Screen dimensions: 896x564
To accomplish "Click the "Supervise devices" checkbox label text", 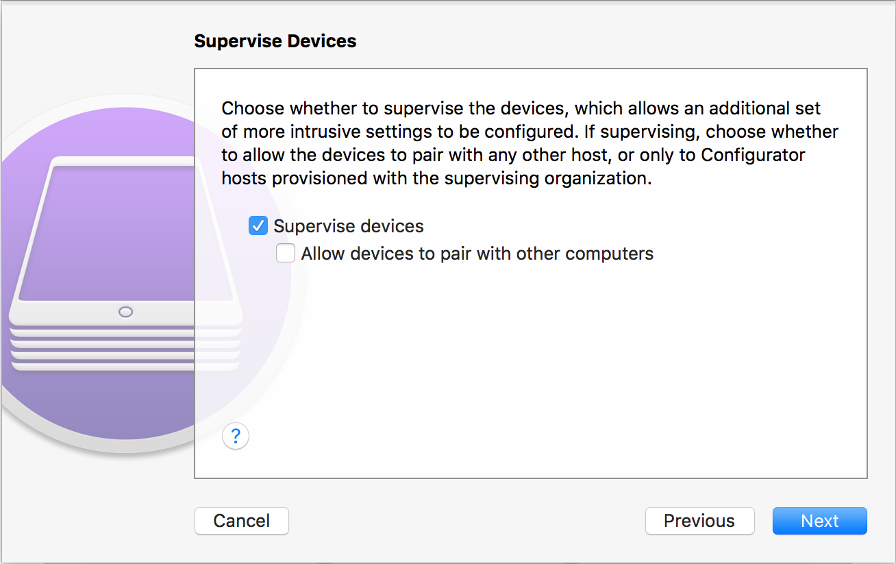I will (349, 226).
